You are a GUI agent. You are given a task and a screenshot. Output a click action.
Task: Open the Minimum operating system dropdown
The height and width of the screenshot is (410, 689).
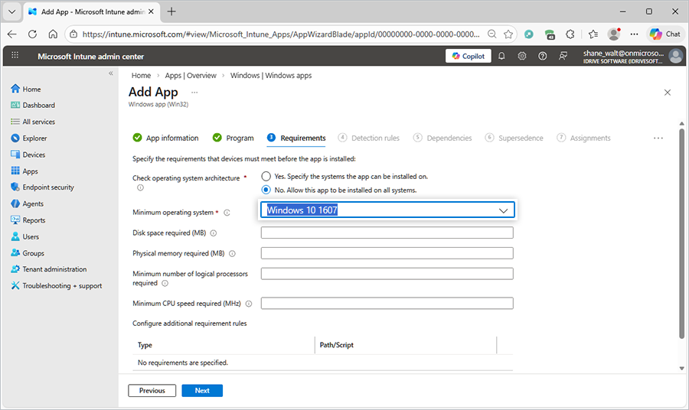tap(387, 210)
